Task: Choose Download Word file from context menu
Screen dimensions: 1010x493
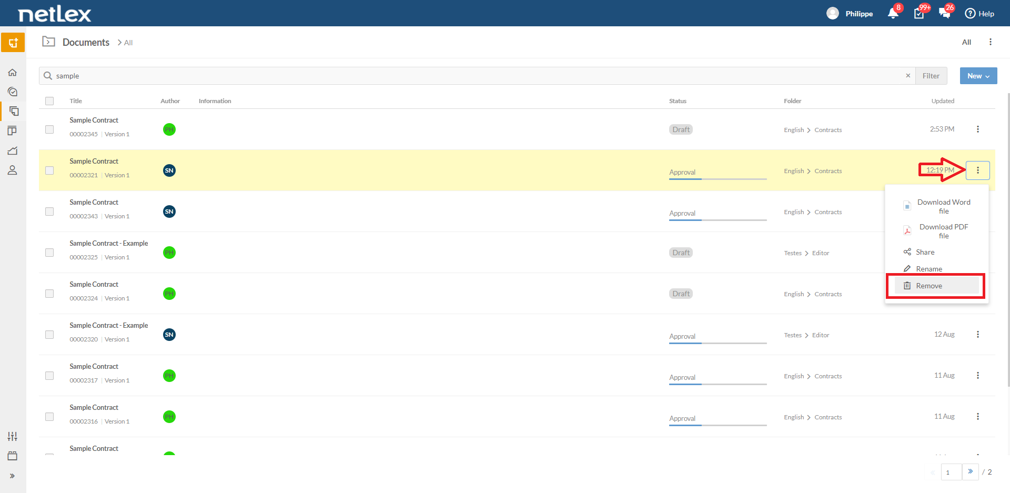Action: [x=937, y=206]
